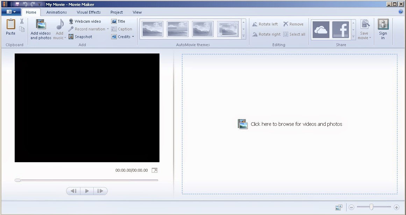
Task: Open the Help icon
Action: tap(401, 12)
